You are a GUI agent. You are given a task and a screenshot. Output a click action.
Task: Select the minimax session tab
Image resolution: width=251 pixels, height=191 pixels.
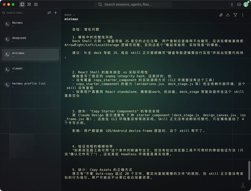(30, 55)
